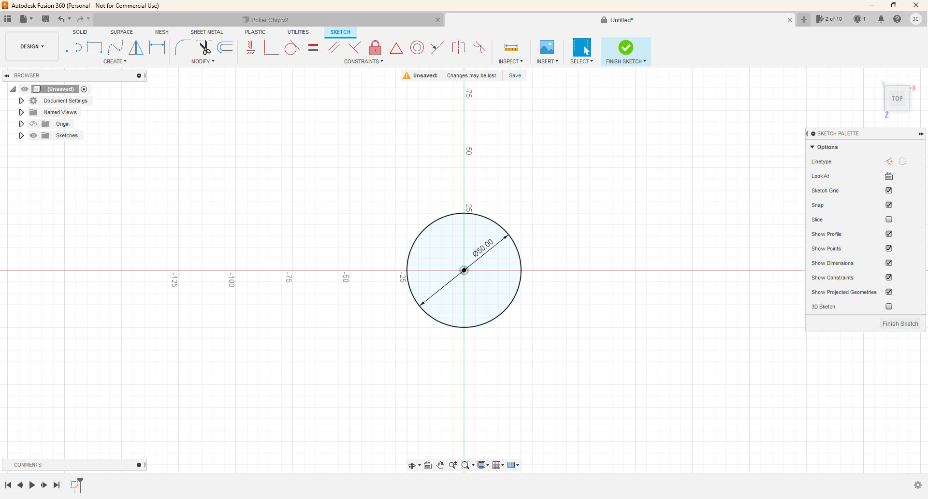Hide the Sketches folder via eye icon
Image resolution: width=928 pixels, height=499 pixels.
33,135
